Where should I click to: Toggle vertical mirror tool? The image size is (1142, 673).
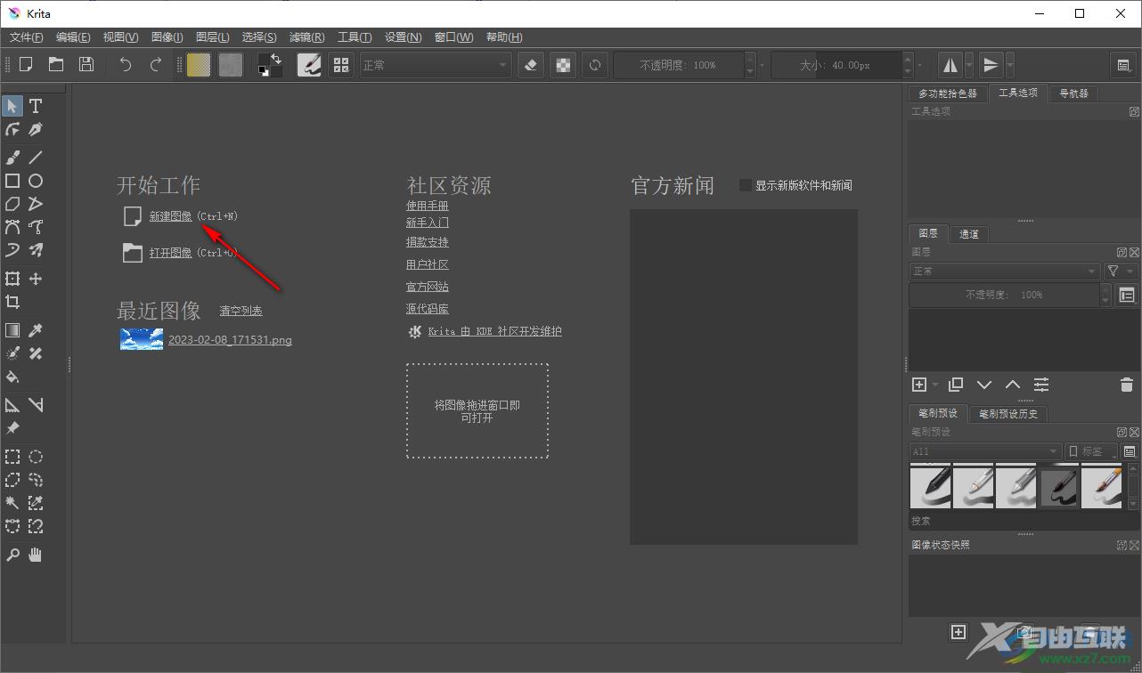click(x=991, y=64)
